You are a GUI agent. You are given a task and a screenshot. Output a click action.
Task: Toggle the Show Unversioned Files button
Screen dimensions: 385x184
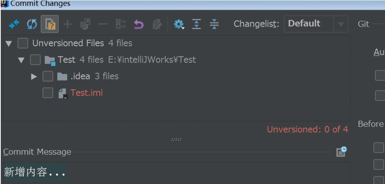click(50, 24)
